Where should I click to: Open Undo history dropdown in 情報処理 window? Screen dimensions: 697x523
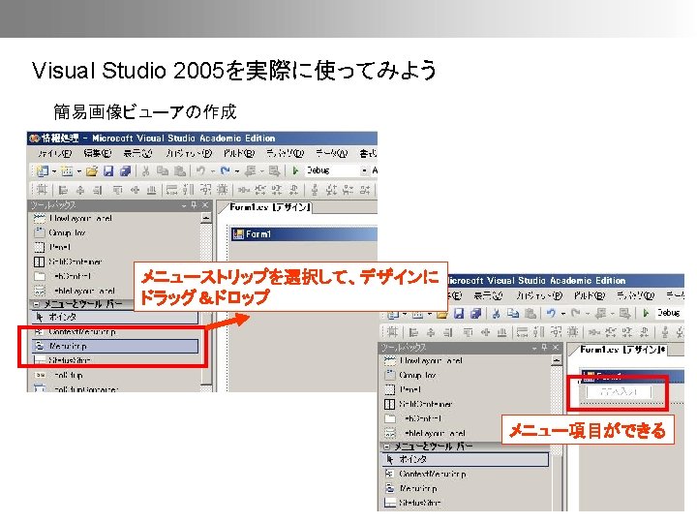(212, 171)
